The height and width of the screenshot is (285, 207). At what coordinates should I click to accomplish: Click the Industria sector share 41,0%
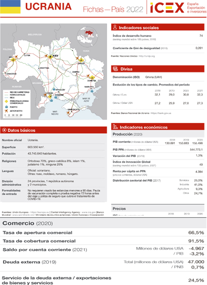[x=198, y=184]
